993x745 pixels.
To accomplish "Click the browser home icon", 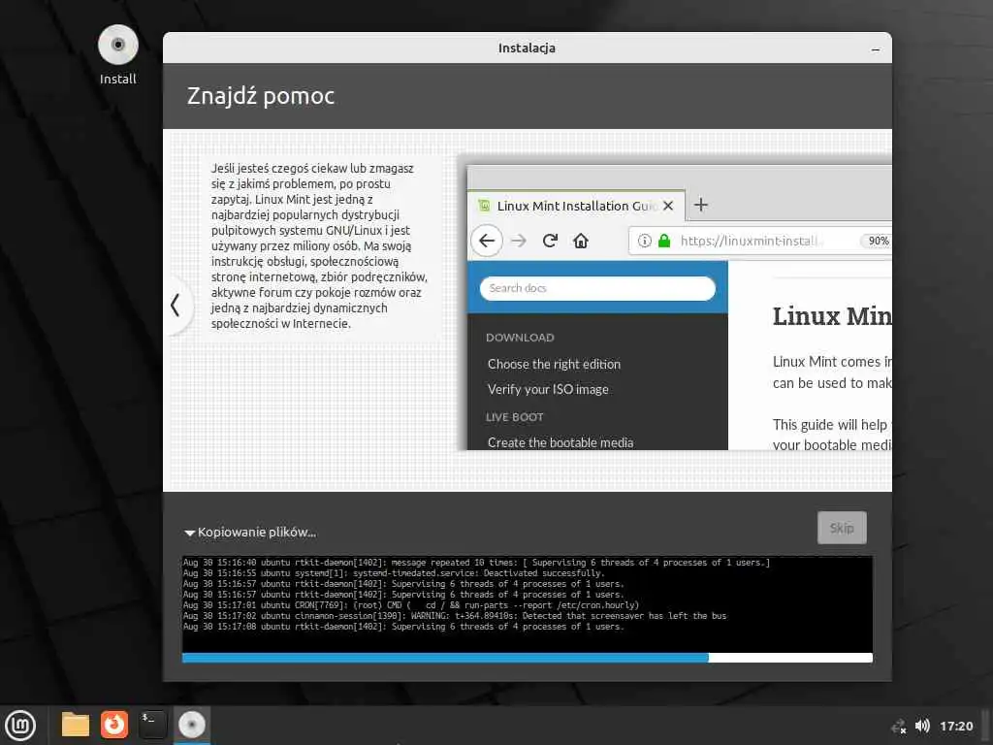I will pyautogui.click(x=581, y=241).
